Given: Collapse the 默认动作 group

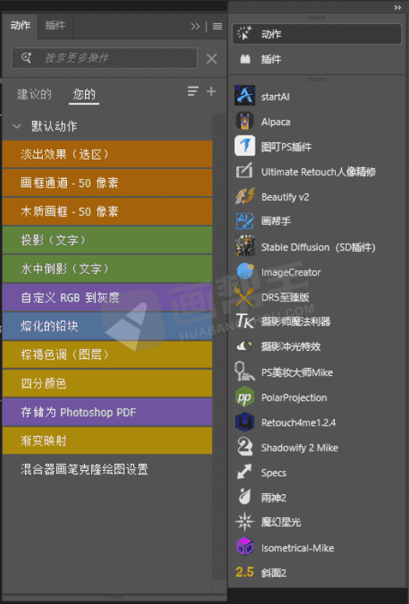Looking at the screenshot, I should (16, 126).
